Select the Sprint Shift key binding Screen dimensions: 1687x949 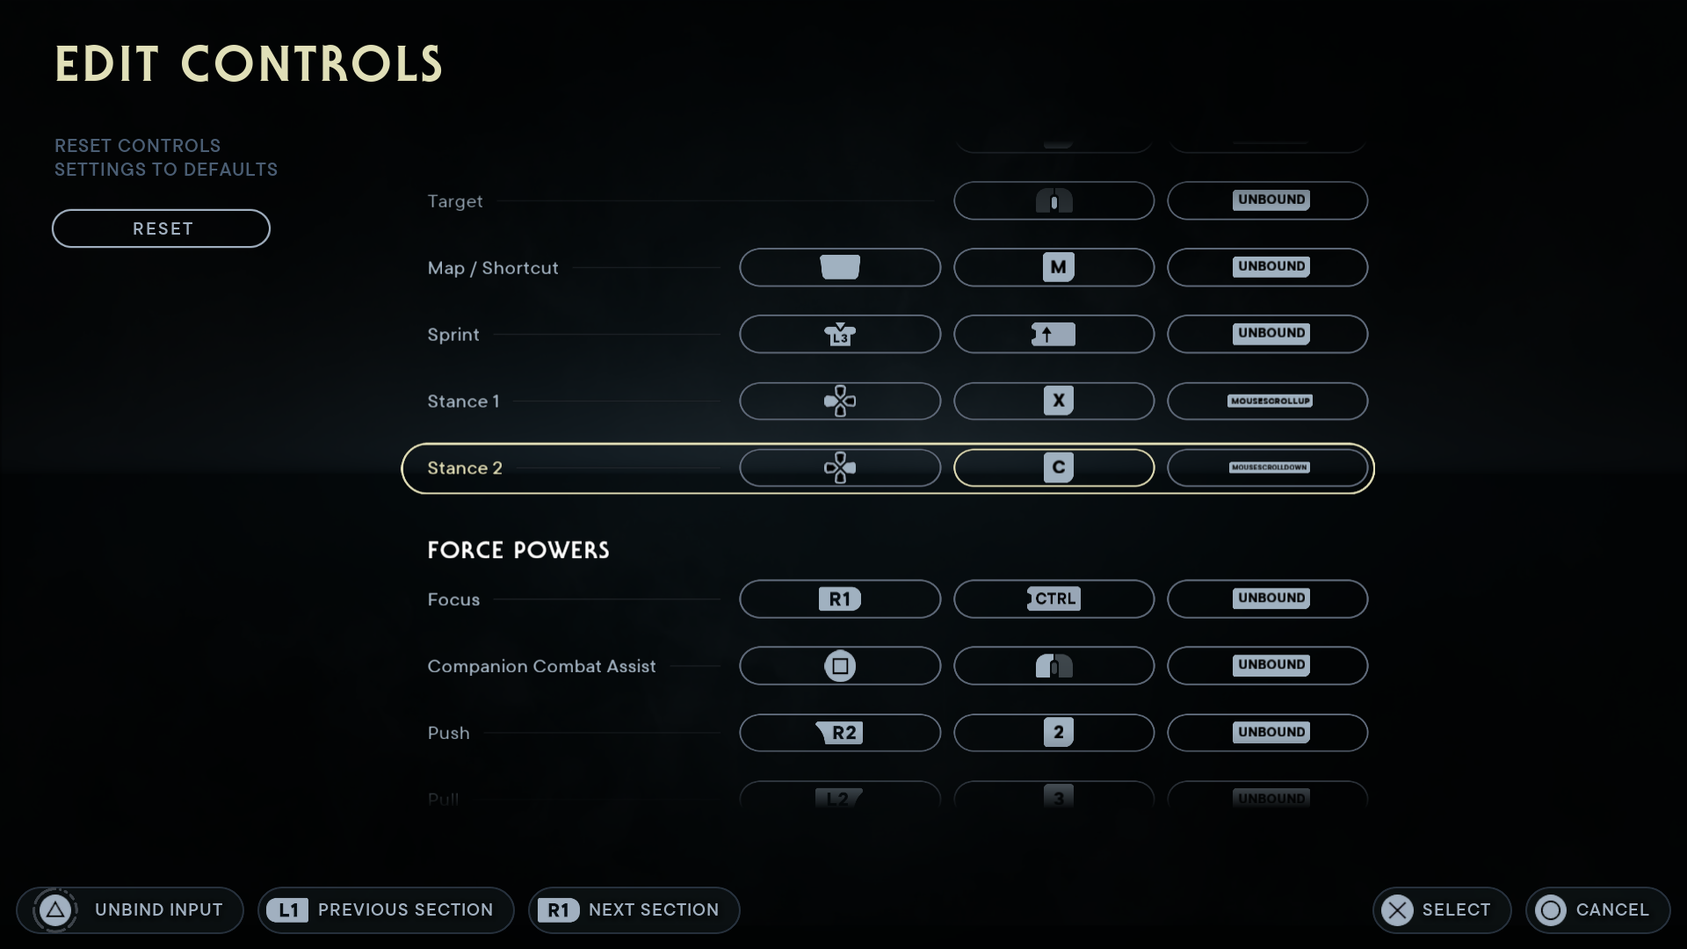[x=1053, y=334]
